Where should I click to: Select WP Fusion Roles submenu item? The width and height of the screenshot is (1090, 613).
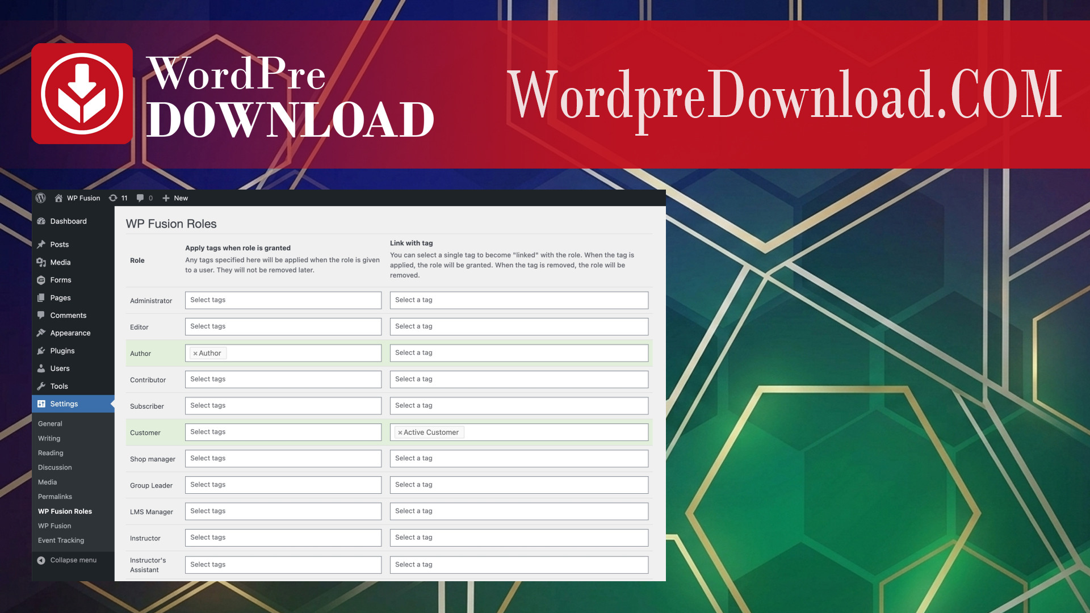click(x=65, y=511)
